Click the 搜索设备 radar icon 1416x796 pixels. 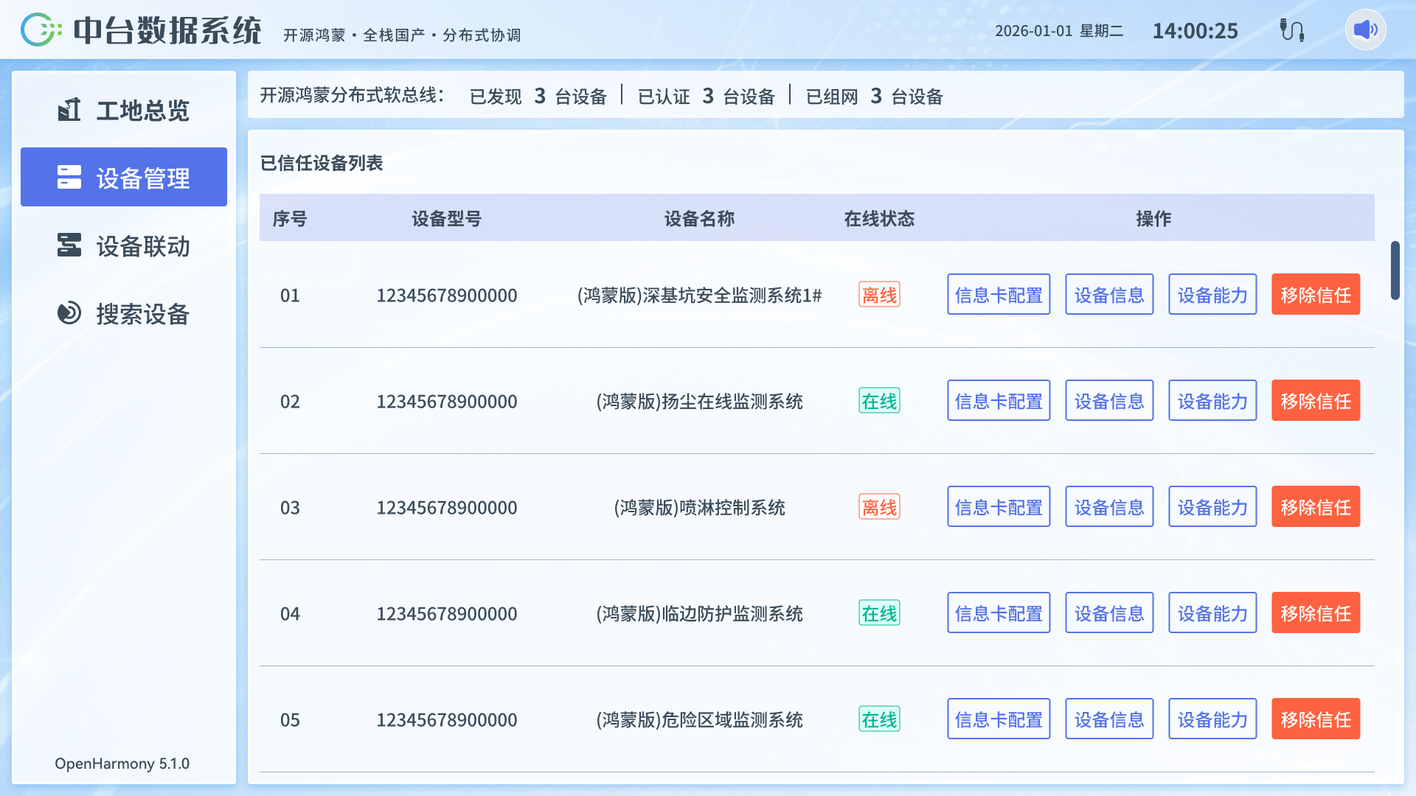tap(69, 313)
